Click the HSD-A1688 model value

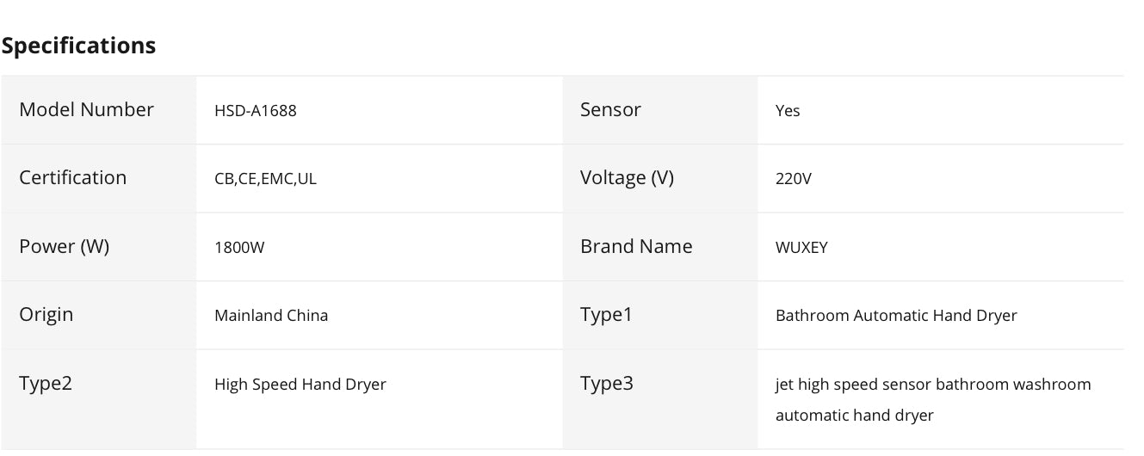(256, 111)
